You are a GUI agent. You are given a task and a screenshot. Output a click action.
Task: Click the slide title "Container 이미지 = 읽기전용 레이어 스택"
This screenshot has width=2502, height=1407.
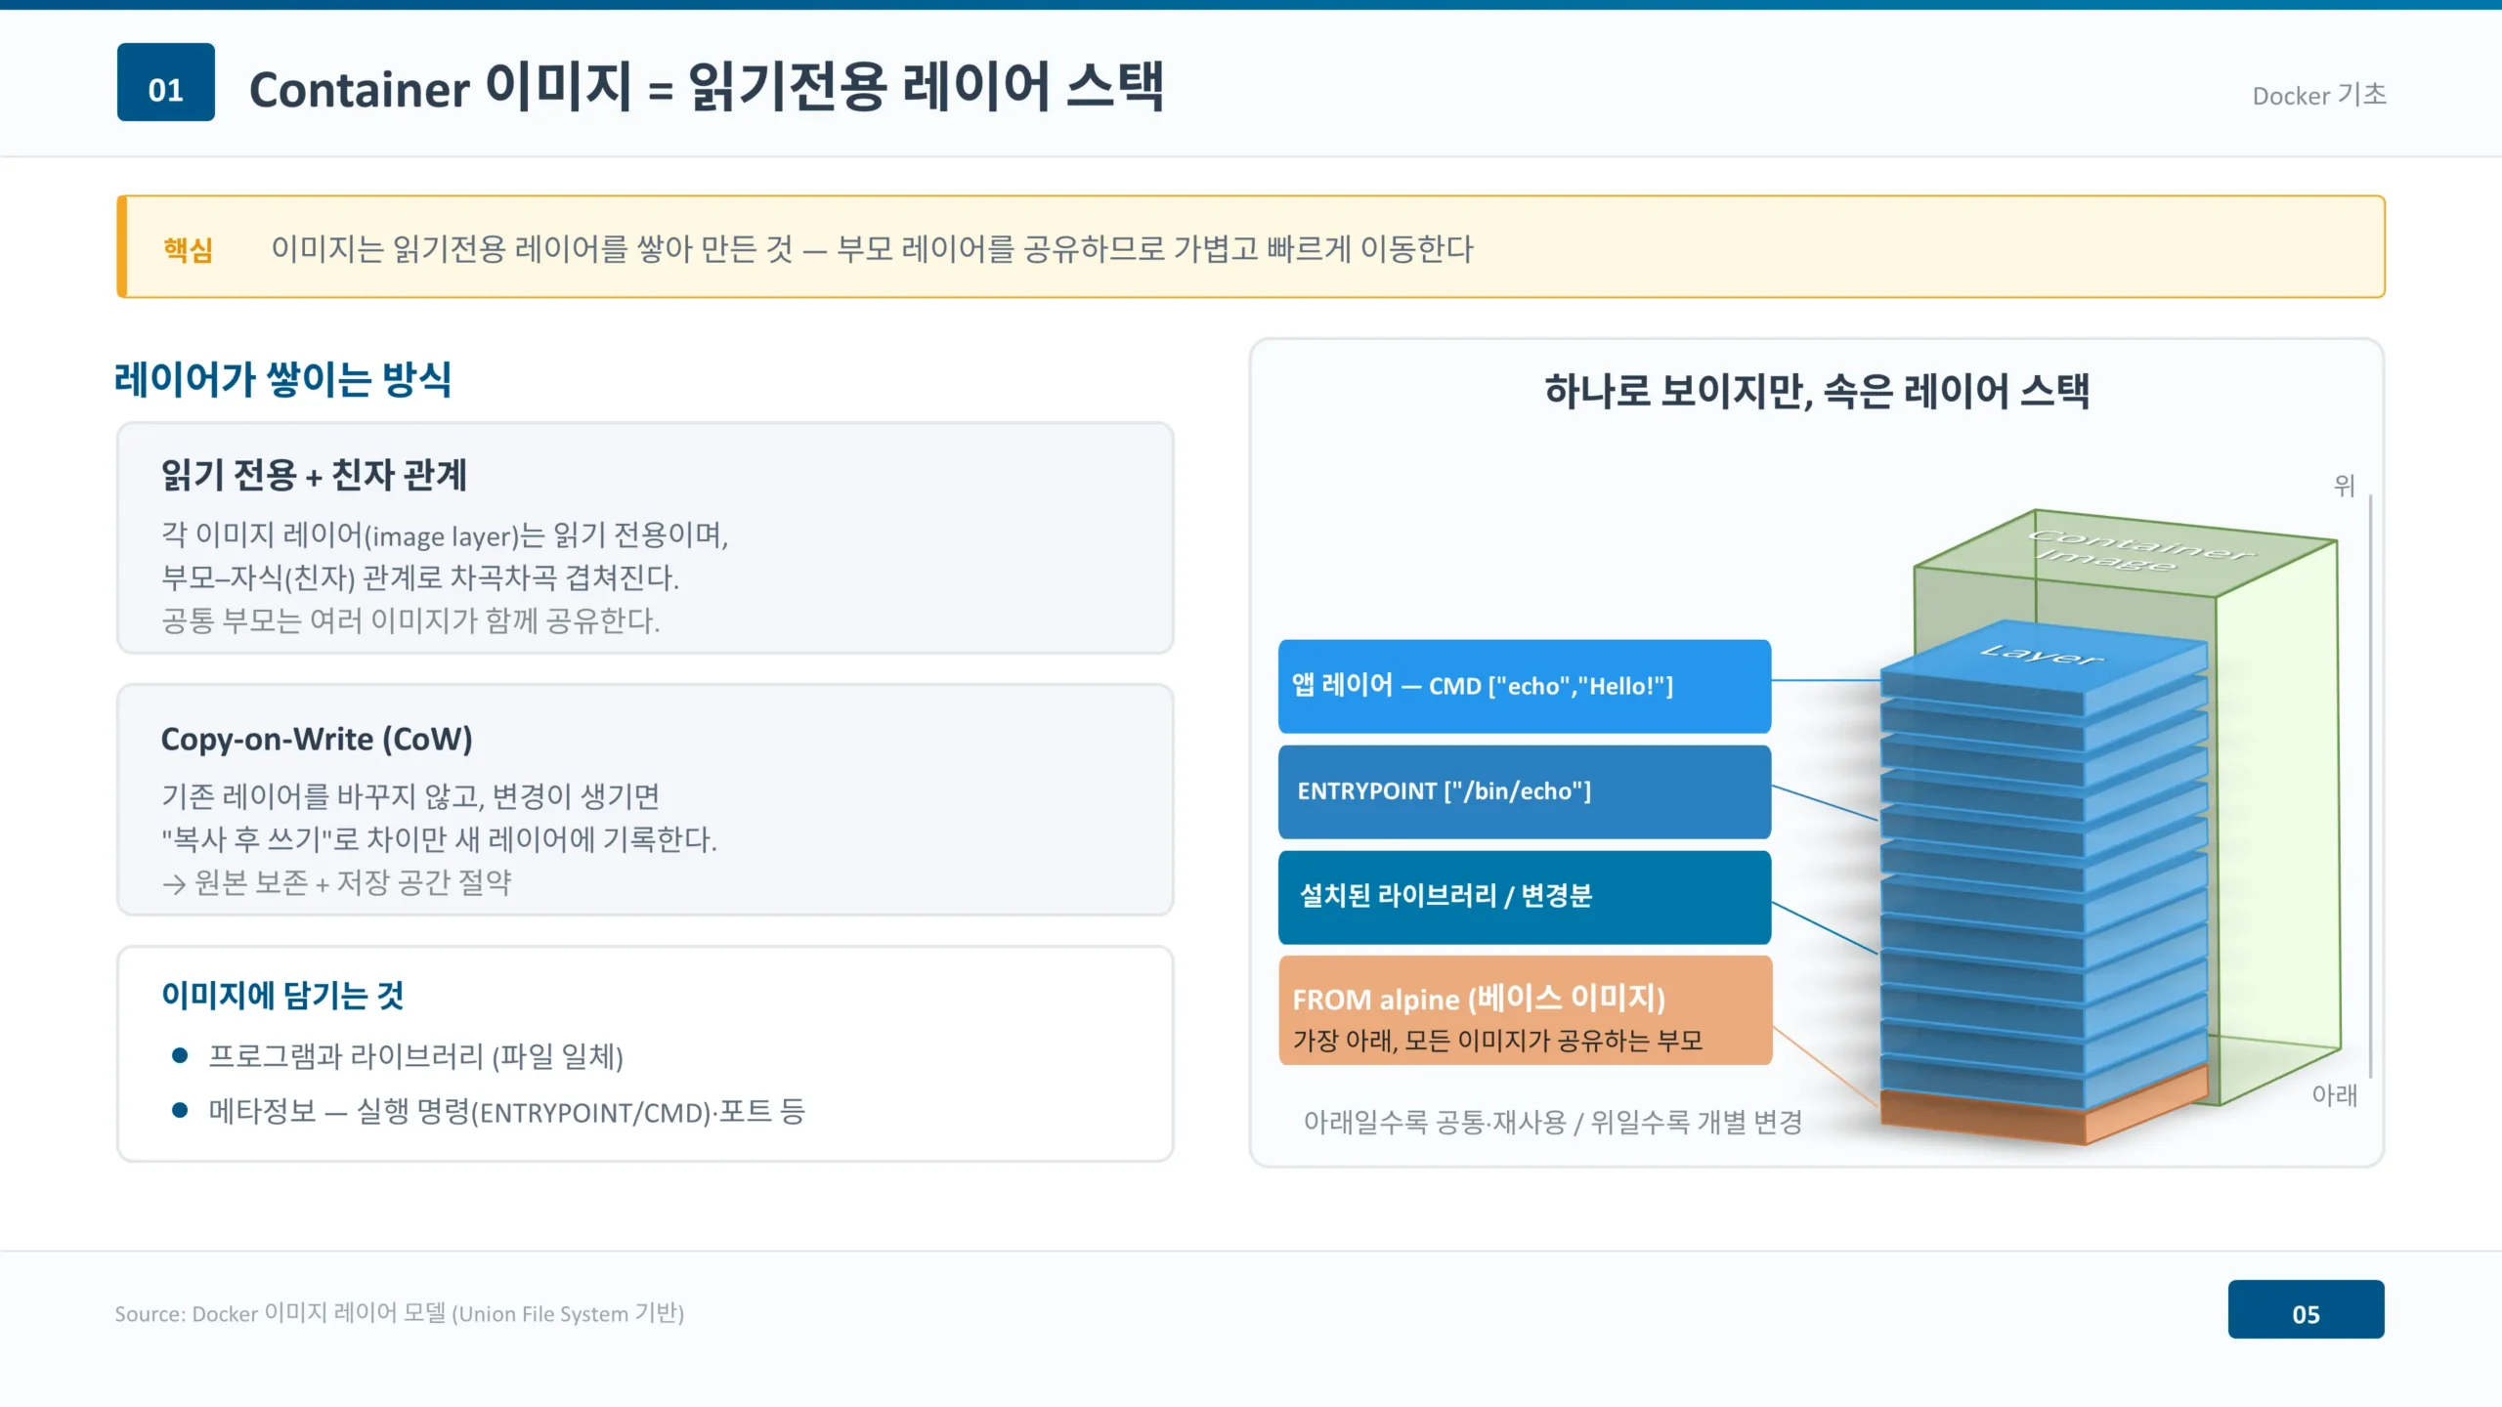pyautogui.click(x=706, y=87)
